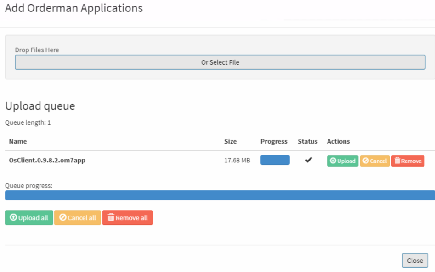Cancel the OsClient.0.9.8.2.om7app upload
The width and height of the screenshot is (435, 272).
coord(374,161)
